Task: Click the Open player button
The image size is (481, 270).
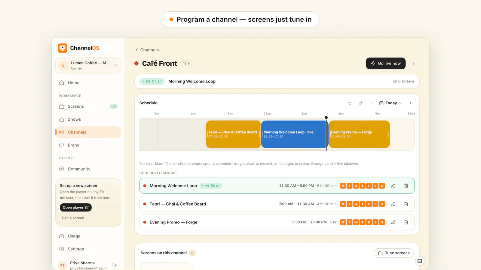Action: coord(76,208)
